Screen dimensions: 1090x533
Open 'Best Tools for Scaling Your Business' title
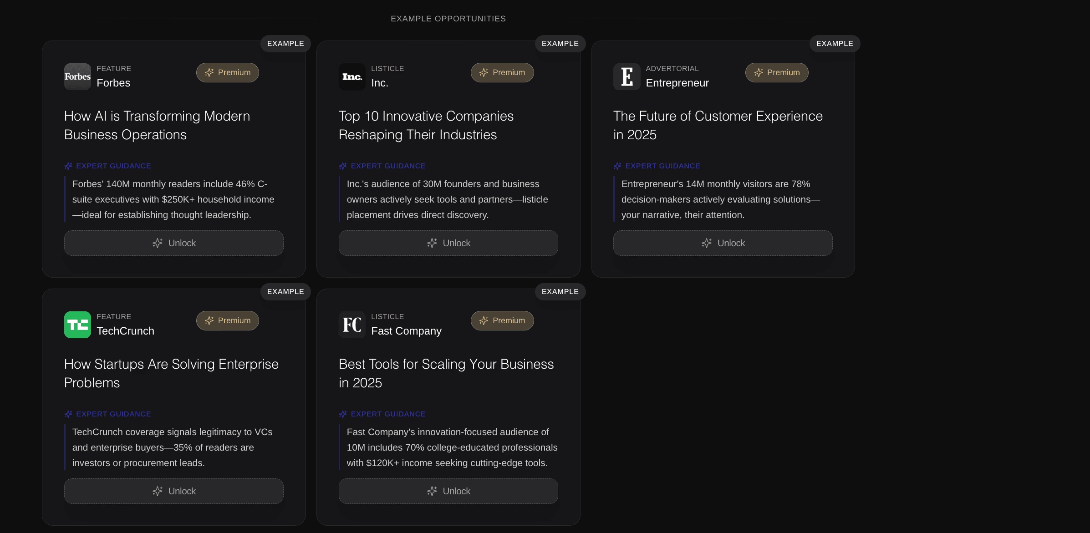click(x=446, y=373)
